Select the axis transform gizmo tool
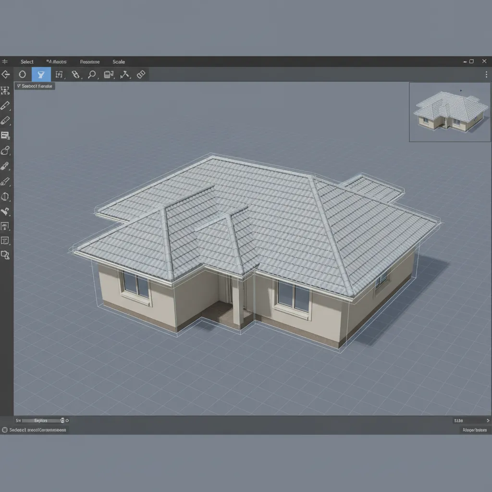The height and width of the screenshot is (492, 492). click(125, 74)
